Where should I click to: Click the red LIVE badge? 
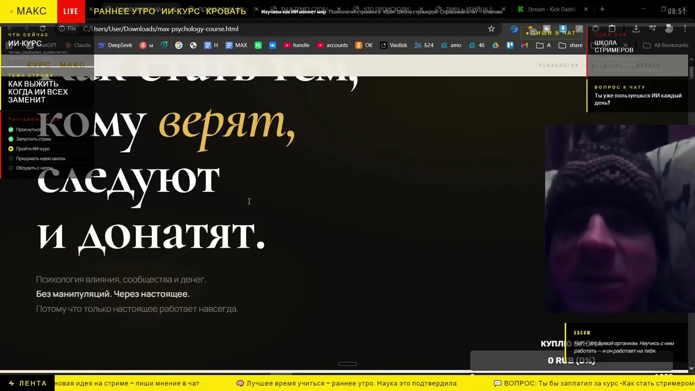tap(71, 11)
